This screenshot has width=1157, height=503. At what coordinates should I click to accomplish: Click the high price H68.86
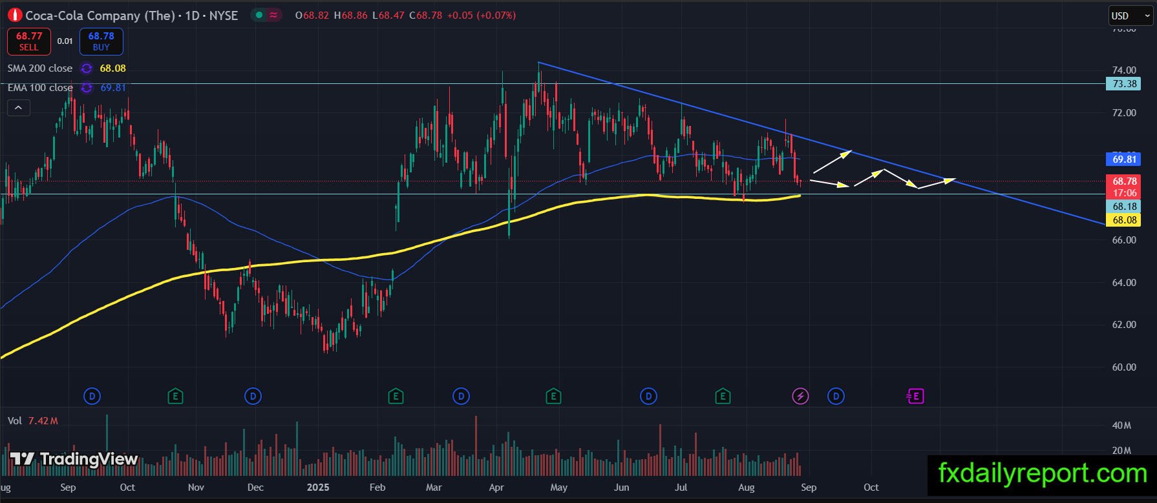click(351, 15)
